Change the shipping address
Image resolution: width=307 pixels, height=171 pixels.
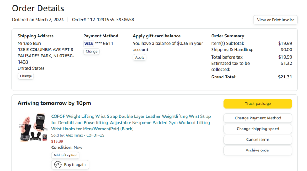click(x=26, y=76)
